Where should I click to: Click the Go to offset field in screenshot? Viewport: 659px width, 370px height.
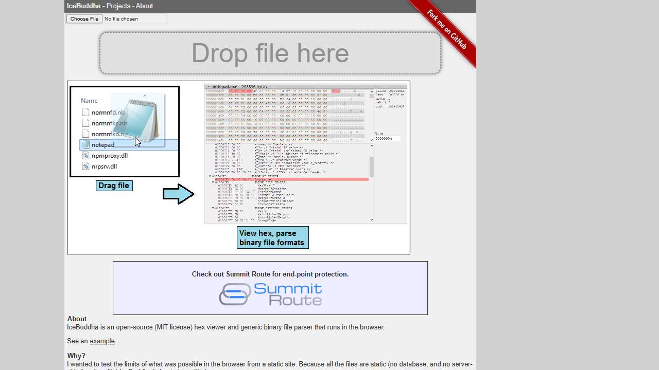(387, 138)
